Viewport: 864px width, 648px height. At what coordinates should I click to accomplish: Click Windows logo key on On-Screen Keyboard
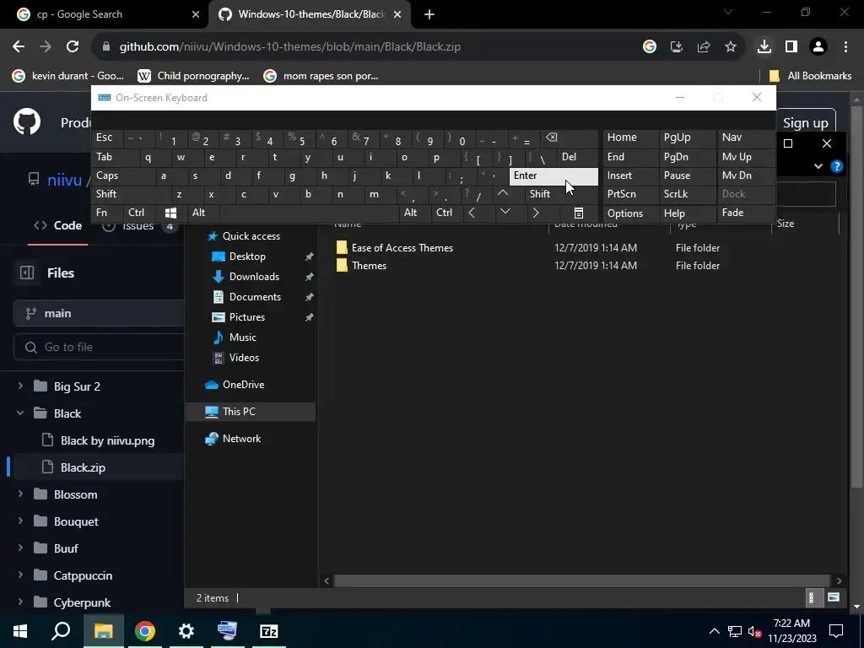coord(170,213)
